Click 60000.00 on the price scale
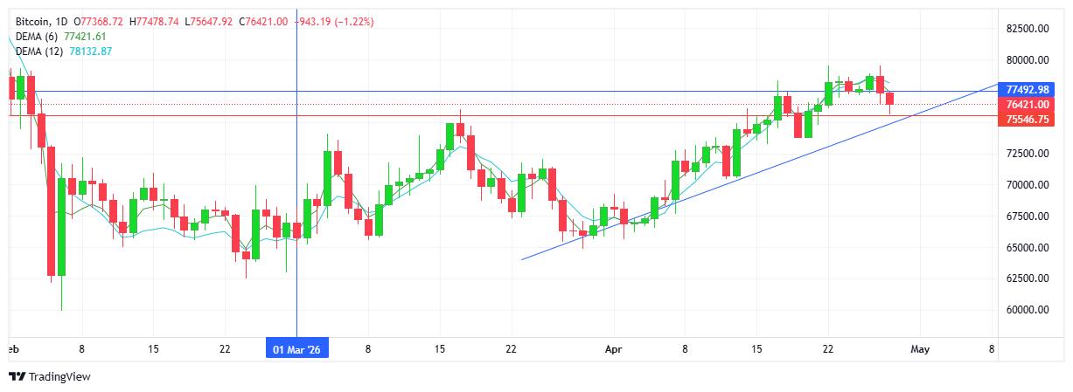1073x392 pixels. tap(1028, 310)
